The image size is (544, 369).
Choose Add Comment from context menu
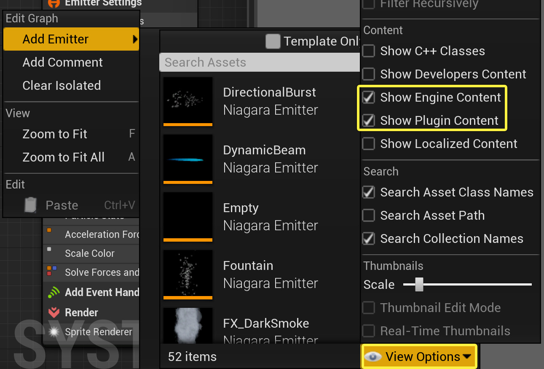pos(63,62)
